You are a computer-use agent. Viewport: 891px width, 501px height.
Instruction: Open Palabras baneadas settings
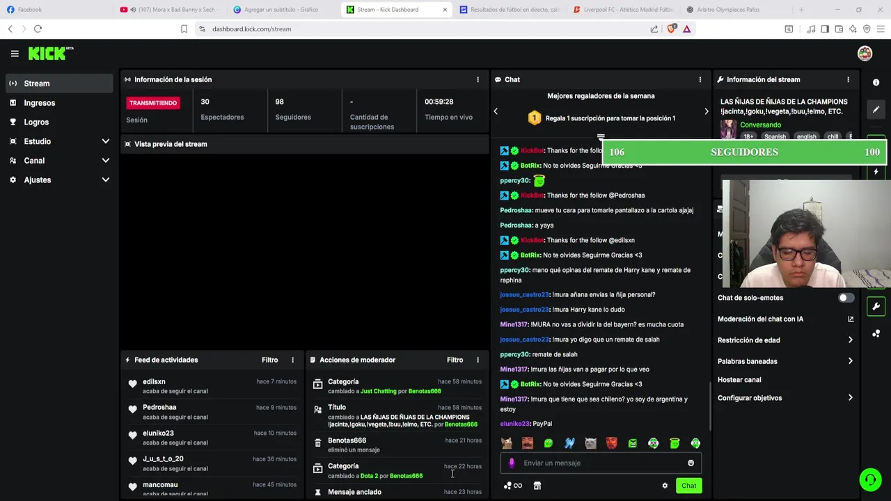pos(784,361)
